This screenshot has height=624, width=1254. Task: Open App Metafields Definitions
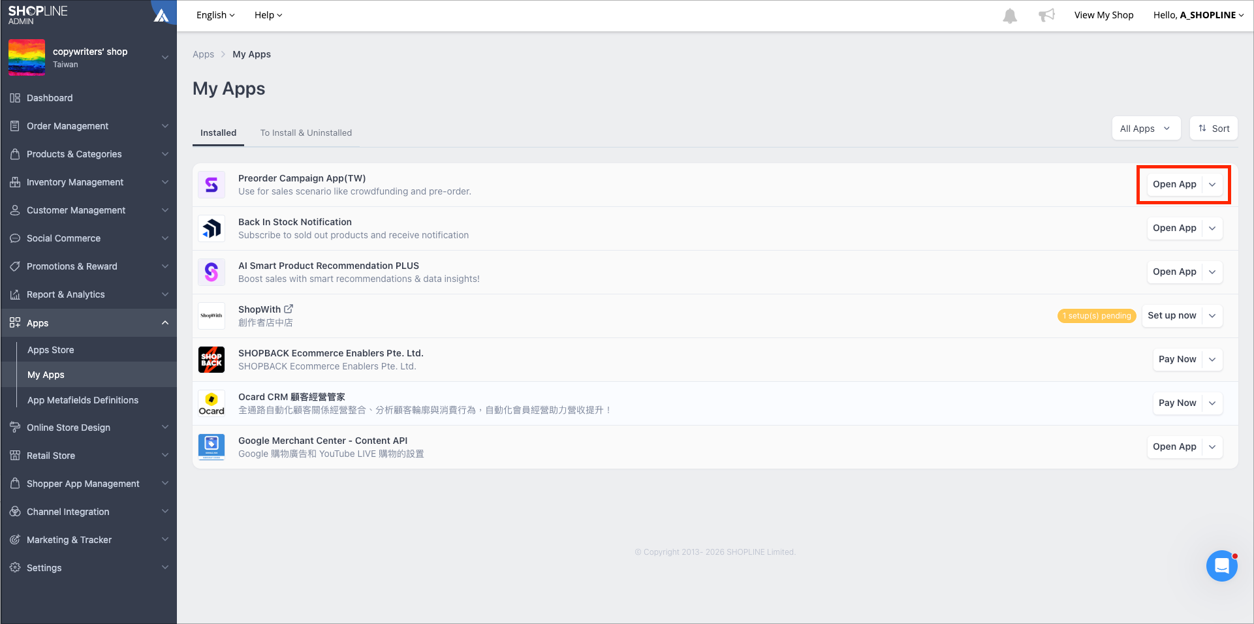(83, 400)
